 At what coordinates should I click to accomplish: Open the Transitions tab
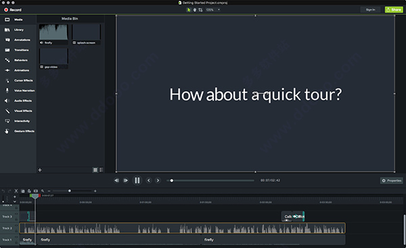18,50
